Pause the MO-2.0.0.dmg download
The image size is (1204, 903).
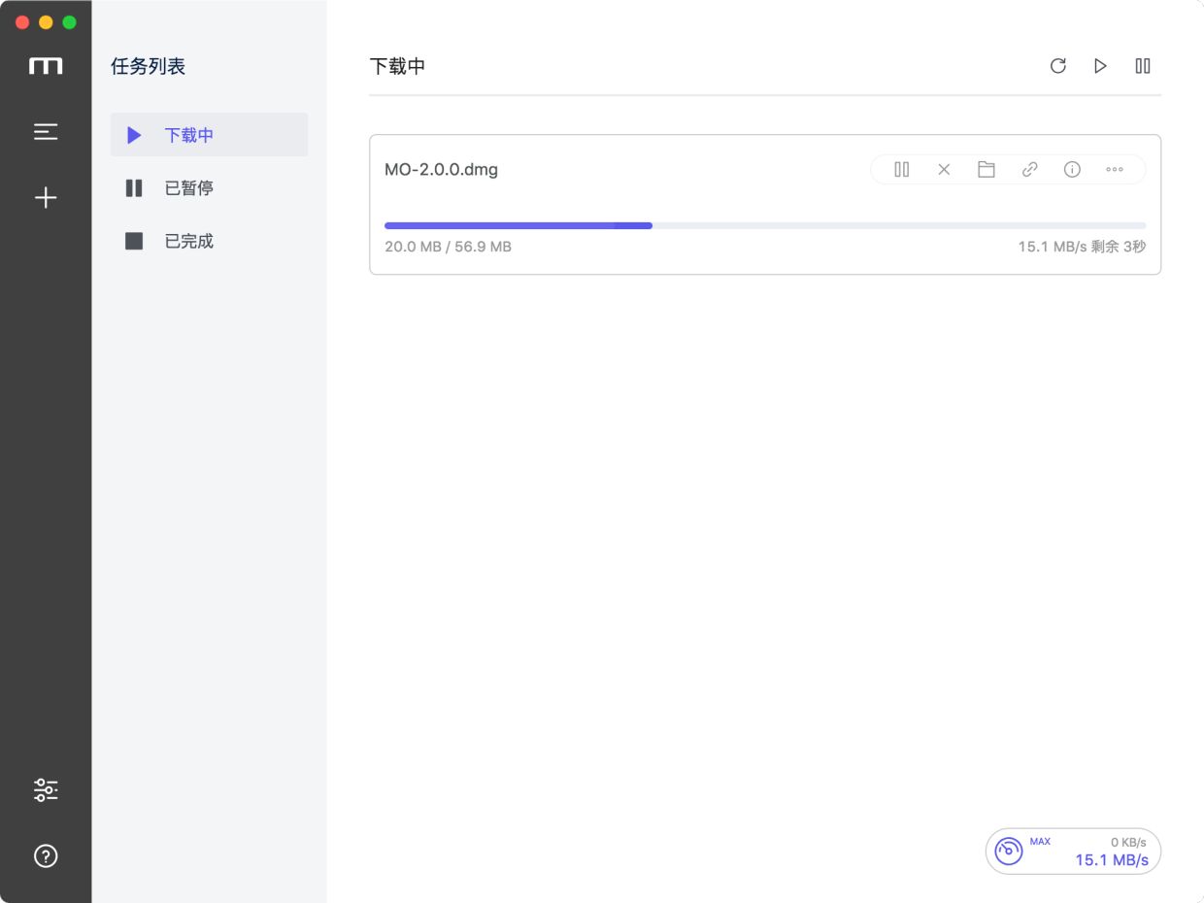coord(902,169)
